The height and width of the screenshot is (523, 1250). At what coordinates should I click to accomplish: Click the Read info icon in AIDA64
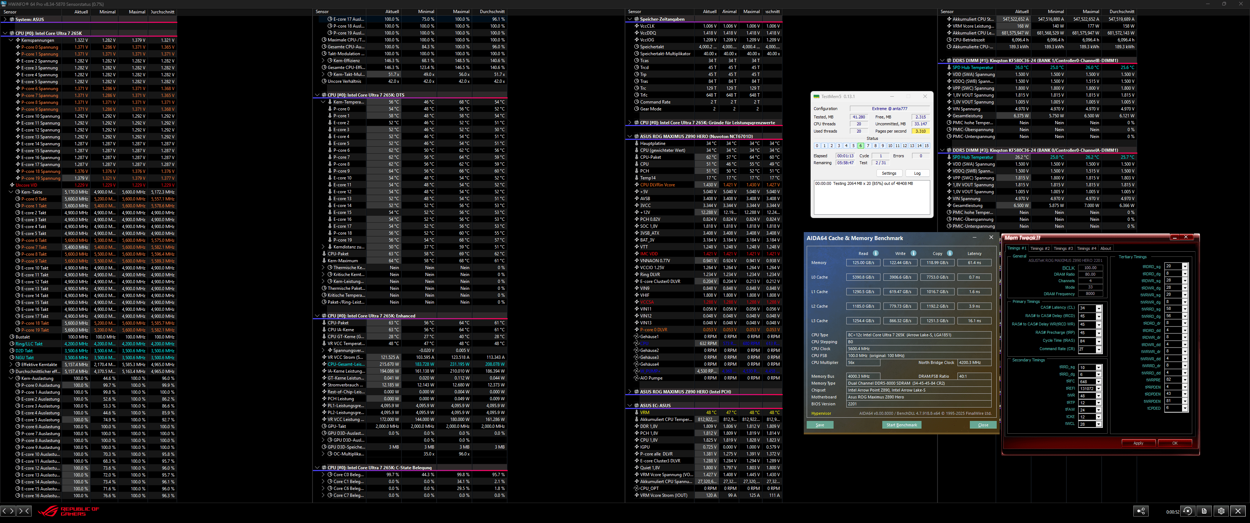875,253
